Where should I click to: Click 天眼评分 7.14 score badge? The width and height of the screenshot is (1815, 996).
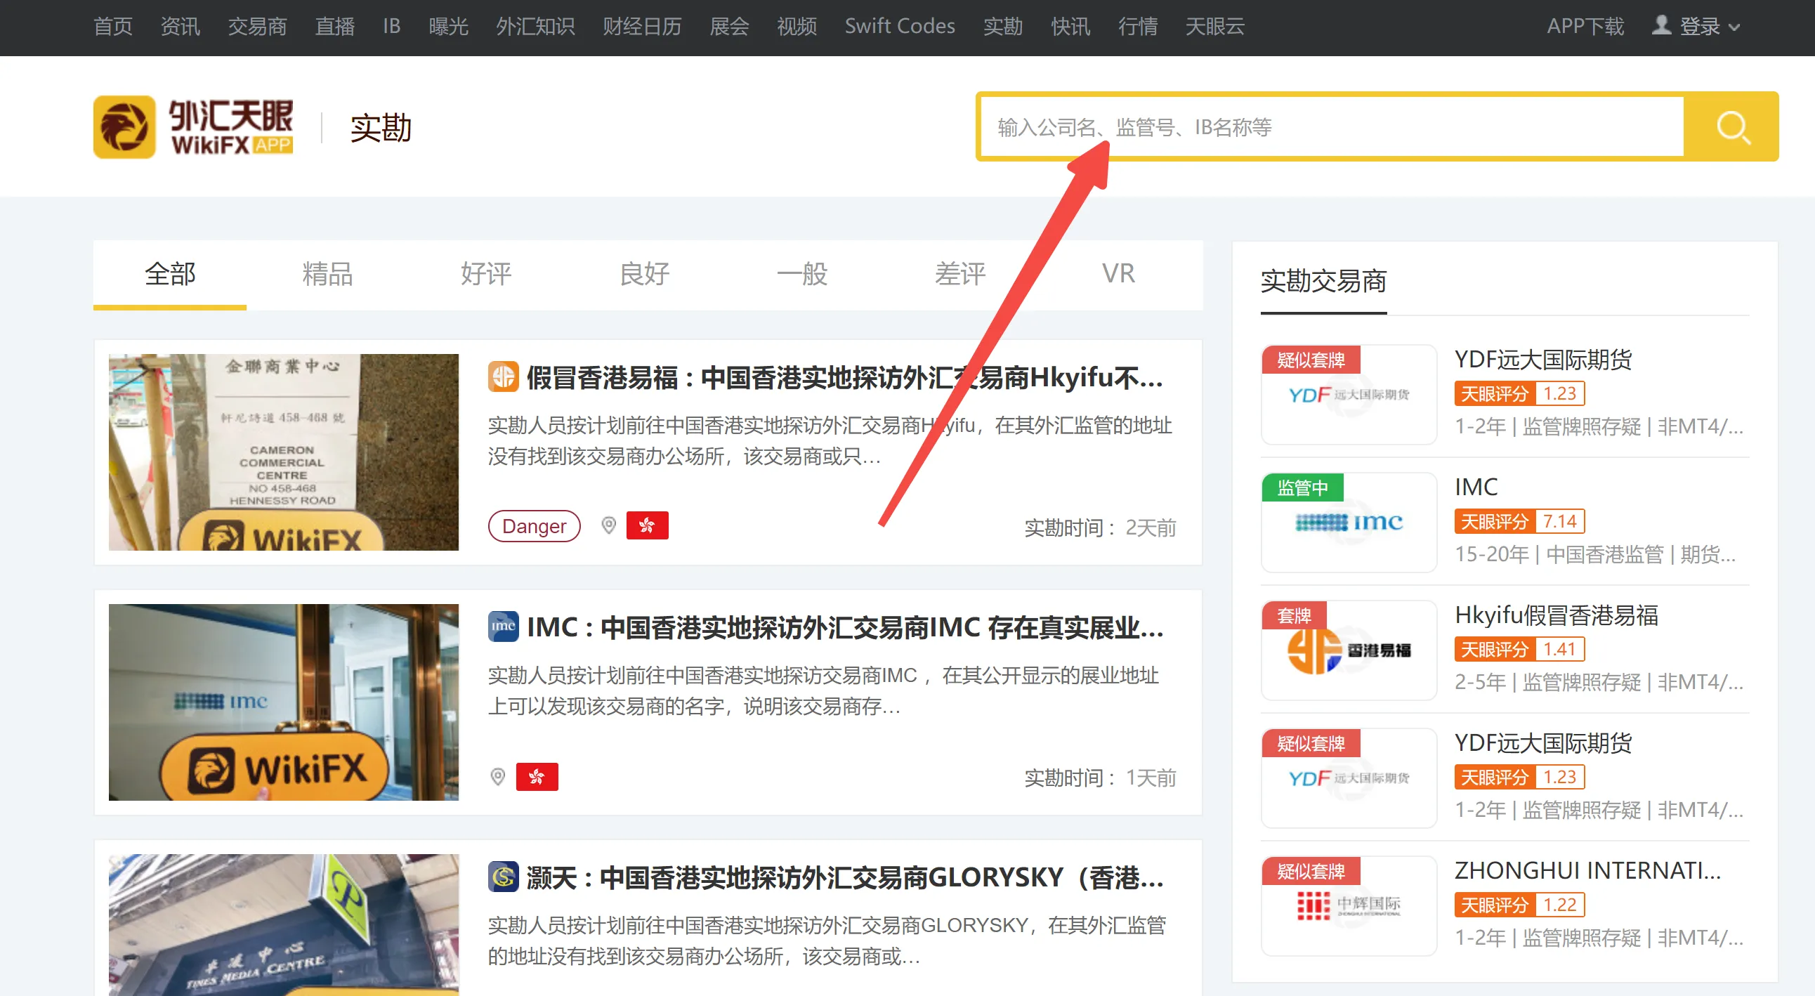click(x=1519, y=521)
